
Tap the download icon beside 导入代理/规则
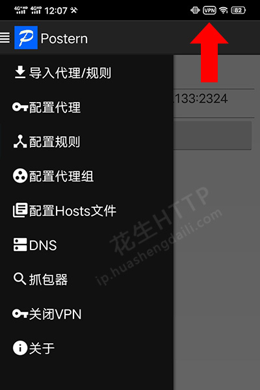click(20, 72)
